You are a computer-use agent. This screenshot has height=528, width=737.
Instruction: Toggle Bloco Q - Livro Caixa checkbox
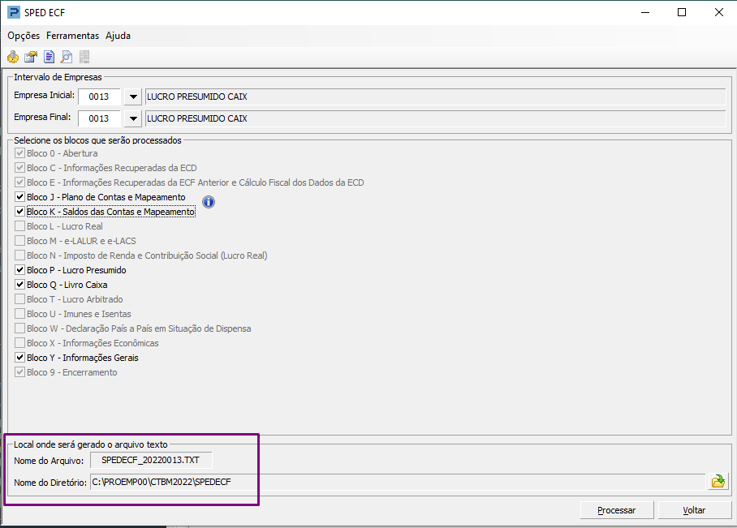tap(19, 284)
